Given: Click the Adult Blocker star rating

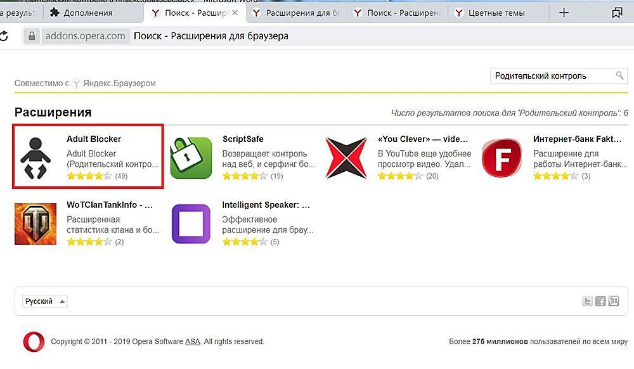Looking at the screenshot, I should [x=89, y=176].
